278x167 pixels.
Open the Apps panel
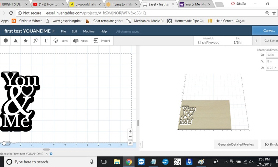(80, 41)
